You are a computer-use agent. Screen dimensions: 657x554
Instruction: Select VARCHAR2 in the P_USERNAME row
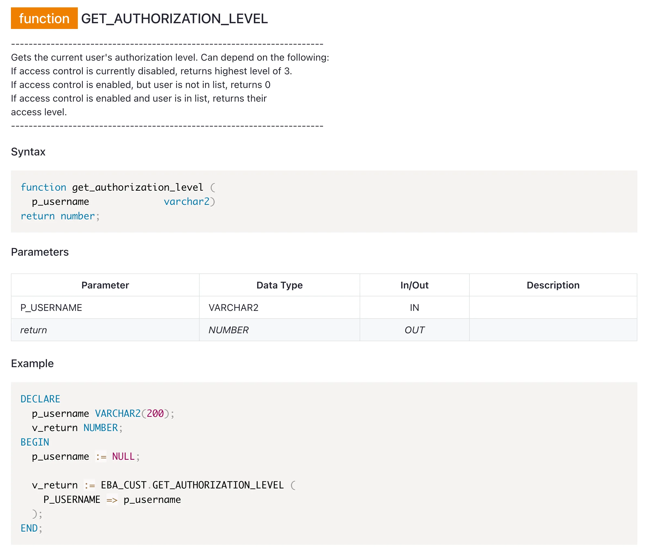[x=233, y=308]
